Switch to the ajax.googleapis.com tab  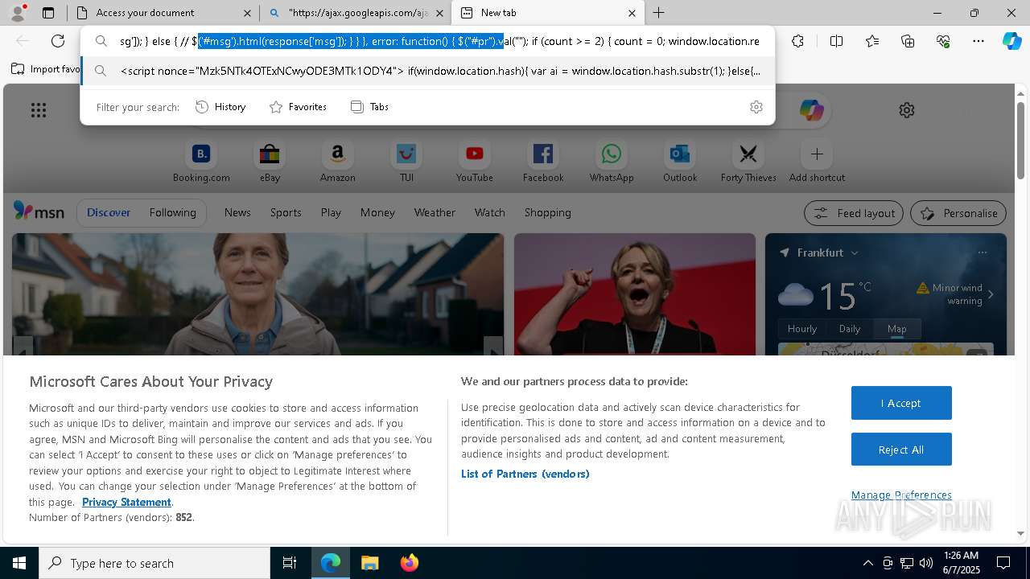click(355, 13)
